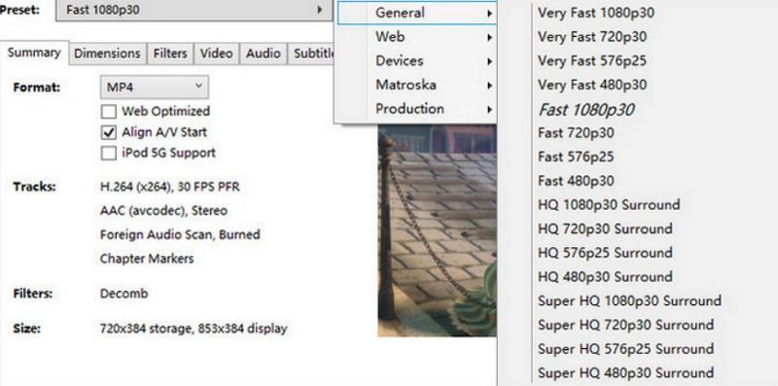This screenshot has width=778, height=386.
Task: Choose the Very Fast 720p30 preset
Action: coord(592,37)
